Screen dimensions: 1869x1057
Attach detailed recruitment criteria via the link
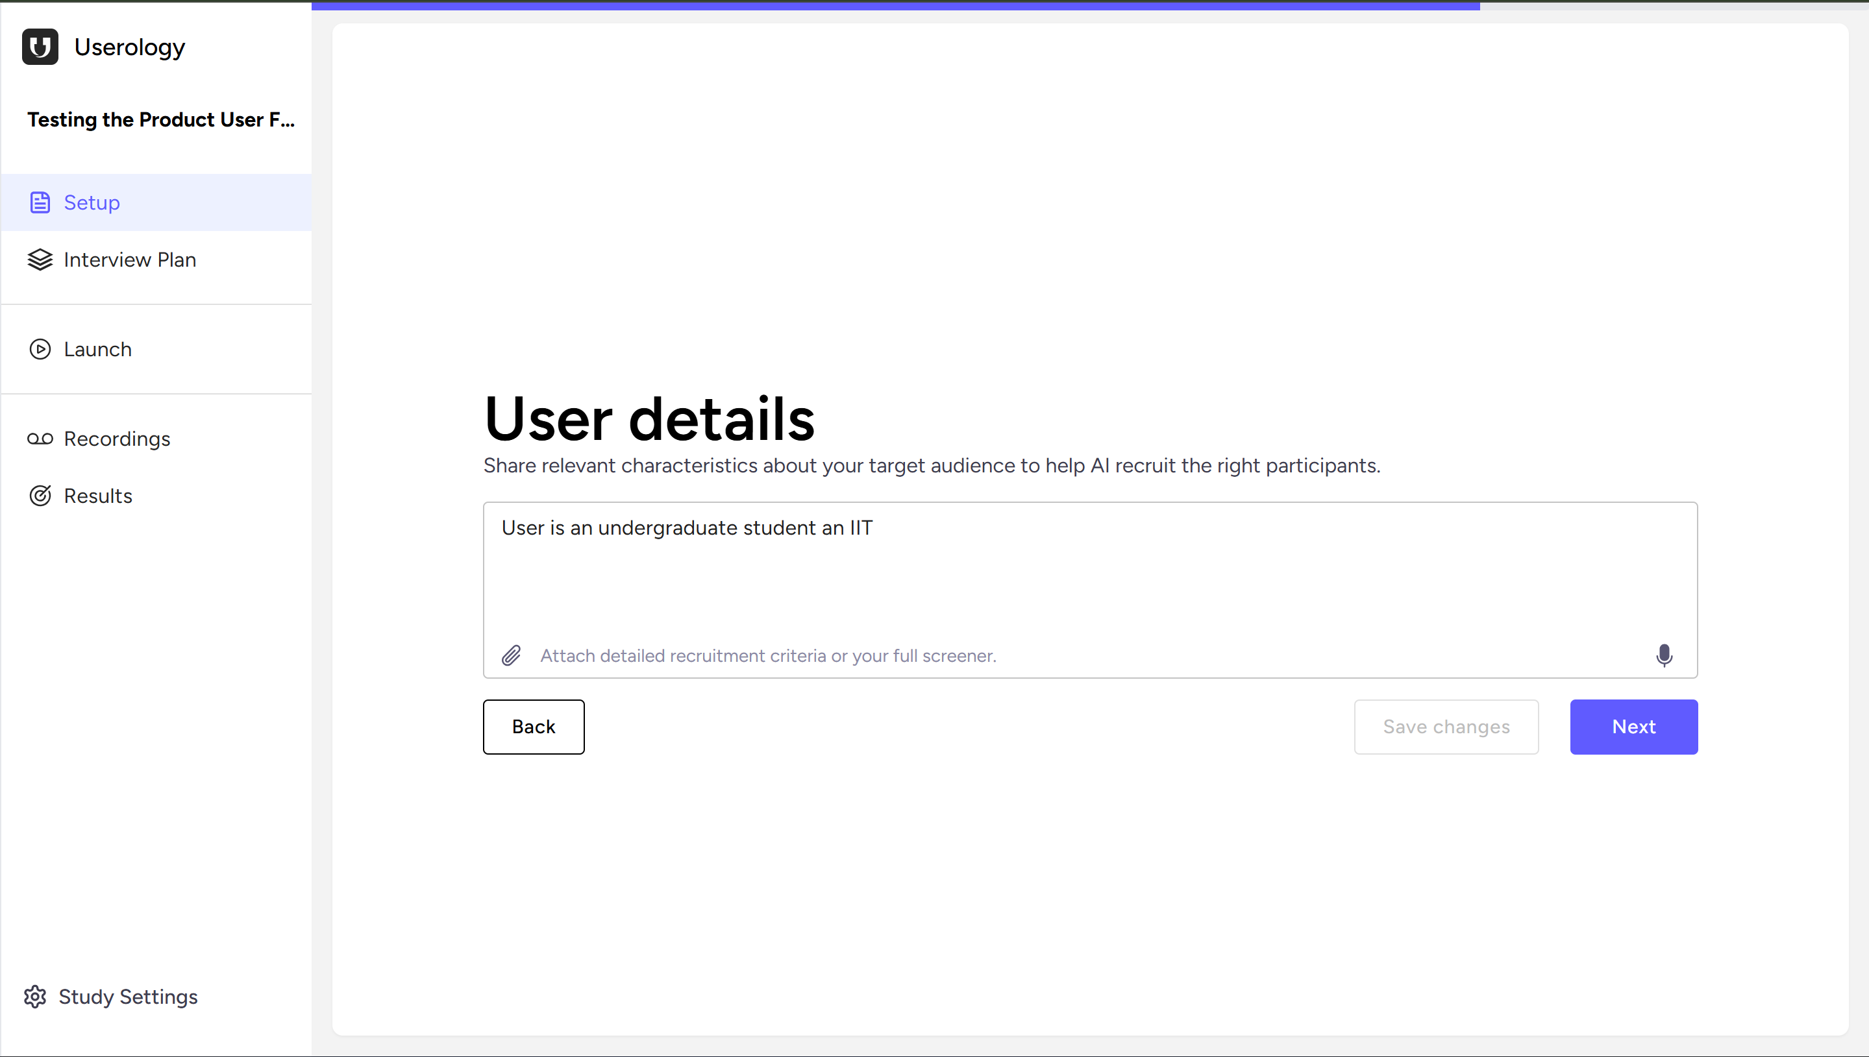[x=767, y=655]
